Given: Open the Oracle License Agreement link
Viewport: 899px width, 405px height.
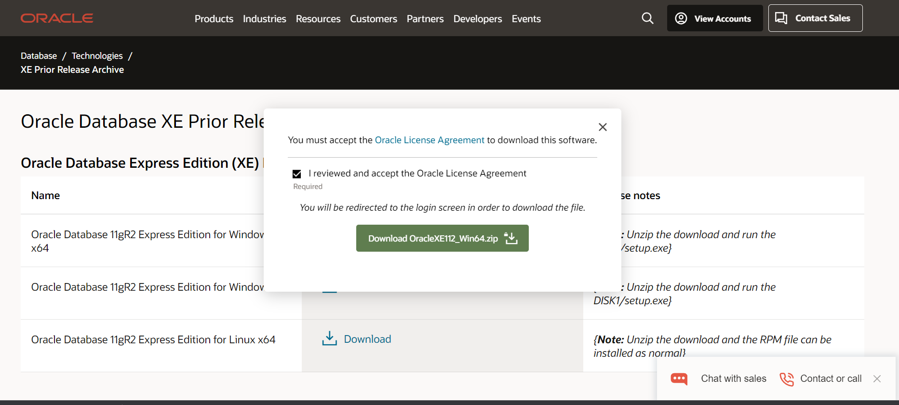Looking at the screenshot, I should click(429, 140).
